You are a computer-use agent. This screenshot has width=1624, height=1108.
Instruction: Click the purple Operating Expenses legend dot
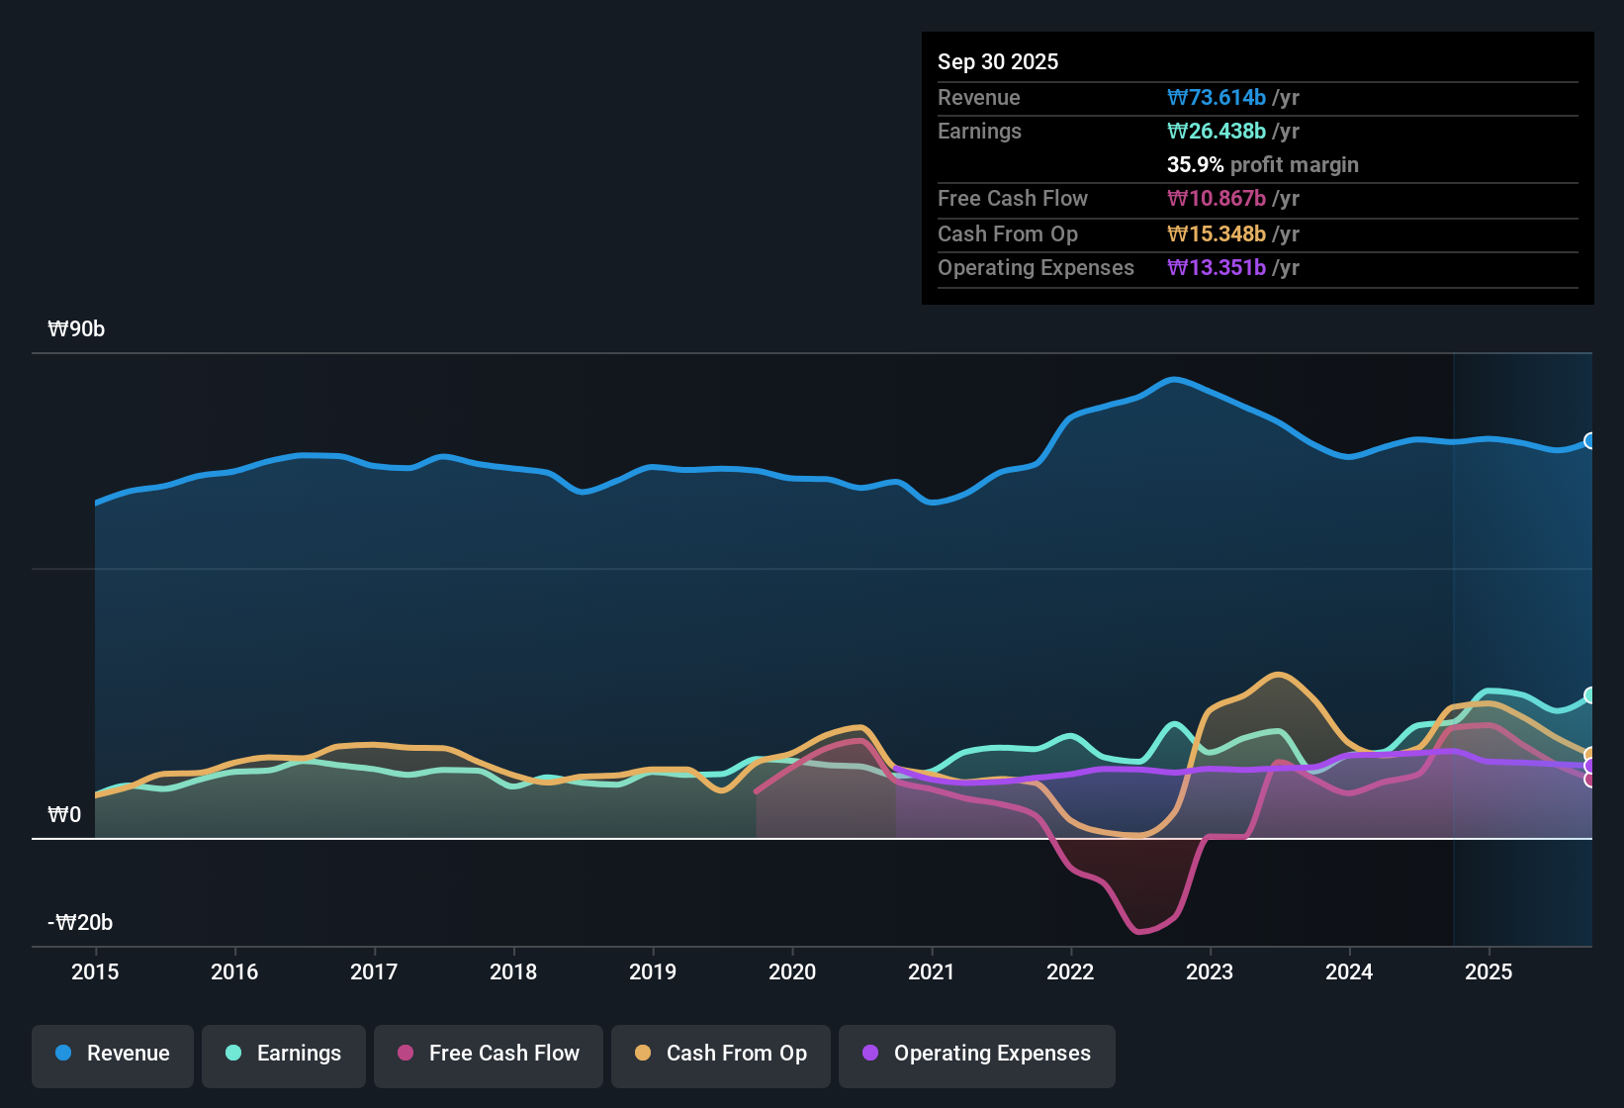pyautogui.click(x=870, y=1054)
